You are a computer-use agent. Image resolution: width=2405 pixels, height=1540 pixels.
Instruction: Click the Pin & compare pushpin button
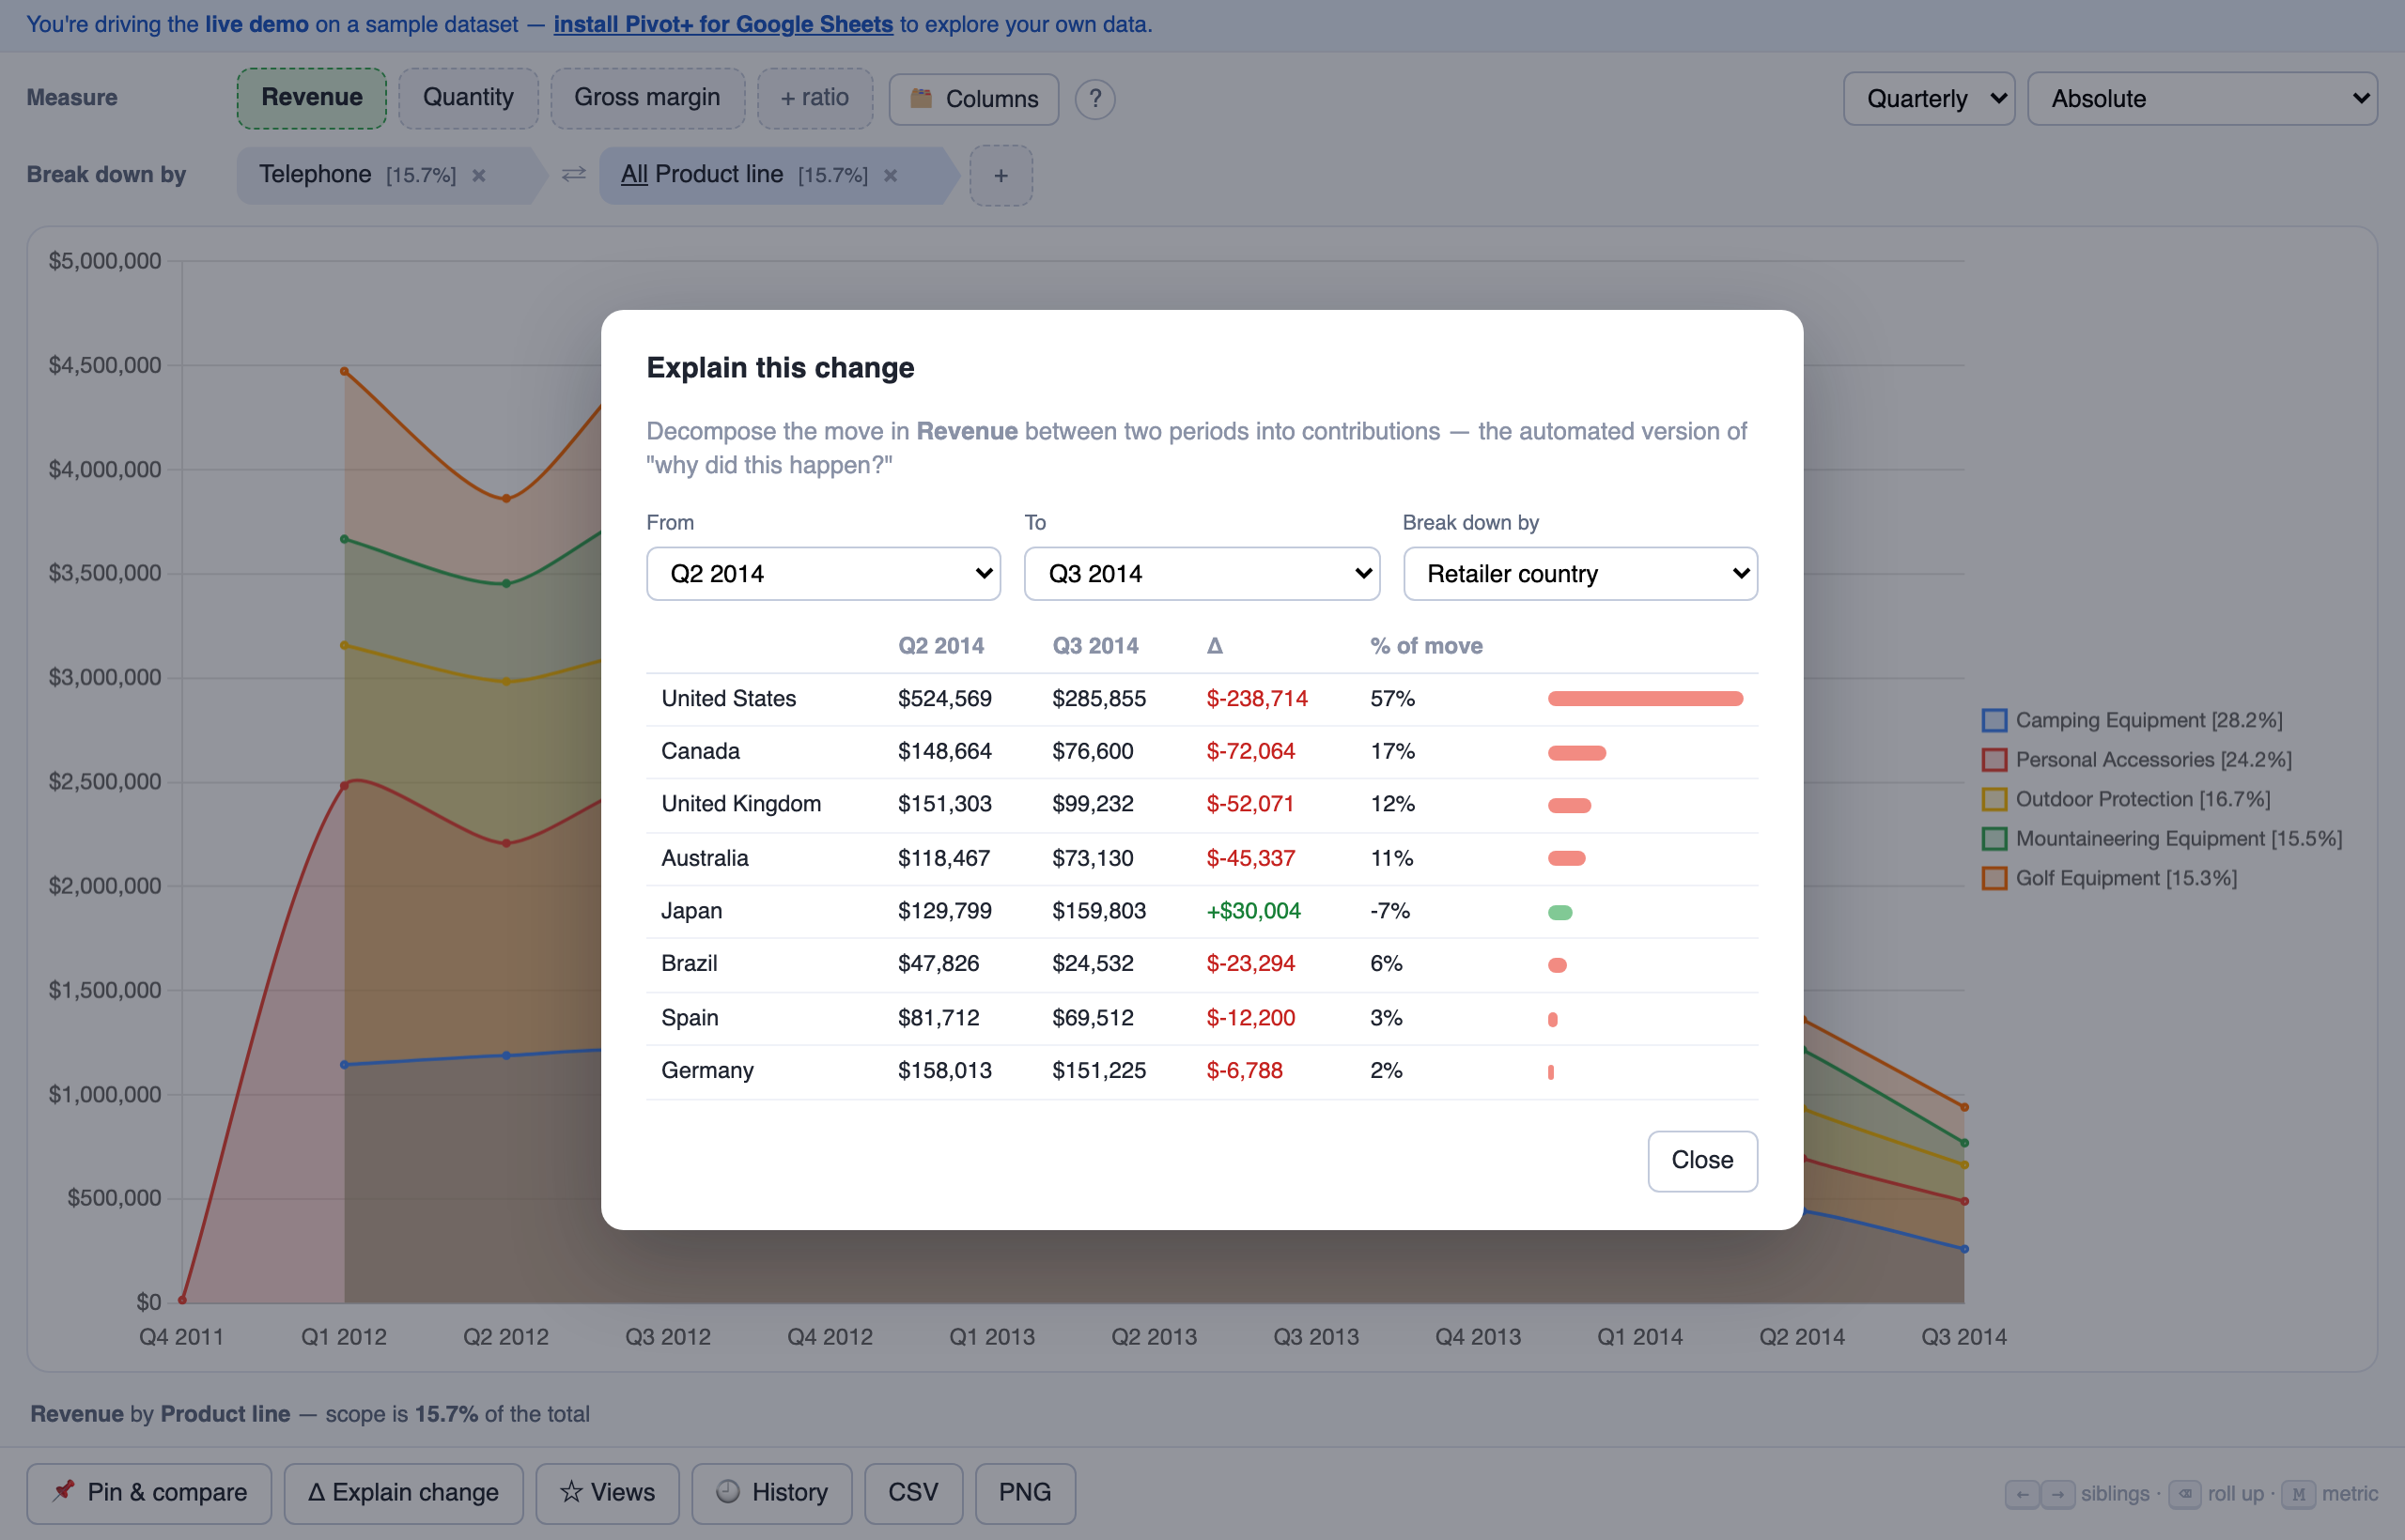[x=149, y=1492]
